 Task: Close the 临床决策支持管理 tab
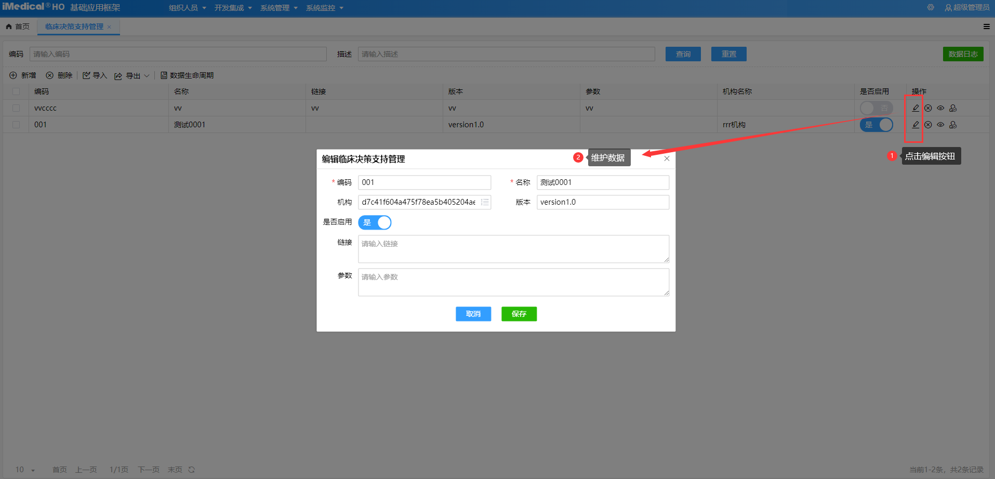pos(109,27)
